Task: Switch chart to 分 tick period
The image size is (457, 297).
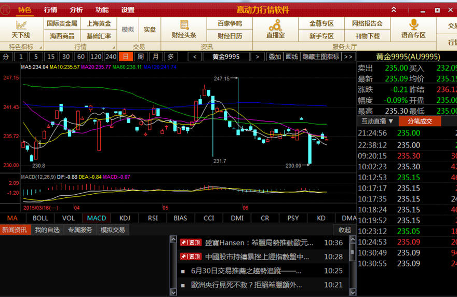Action: [x=6, y=57]
